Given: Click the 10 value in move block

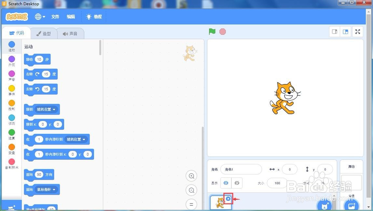Looking at the screenshot, I should [39, 59].
